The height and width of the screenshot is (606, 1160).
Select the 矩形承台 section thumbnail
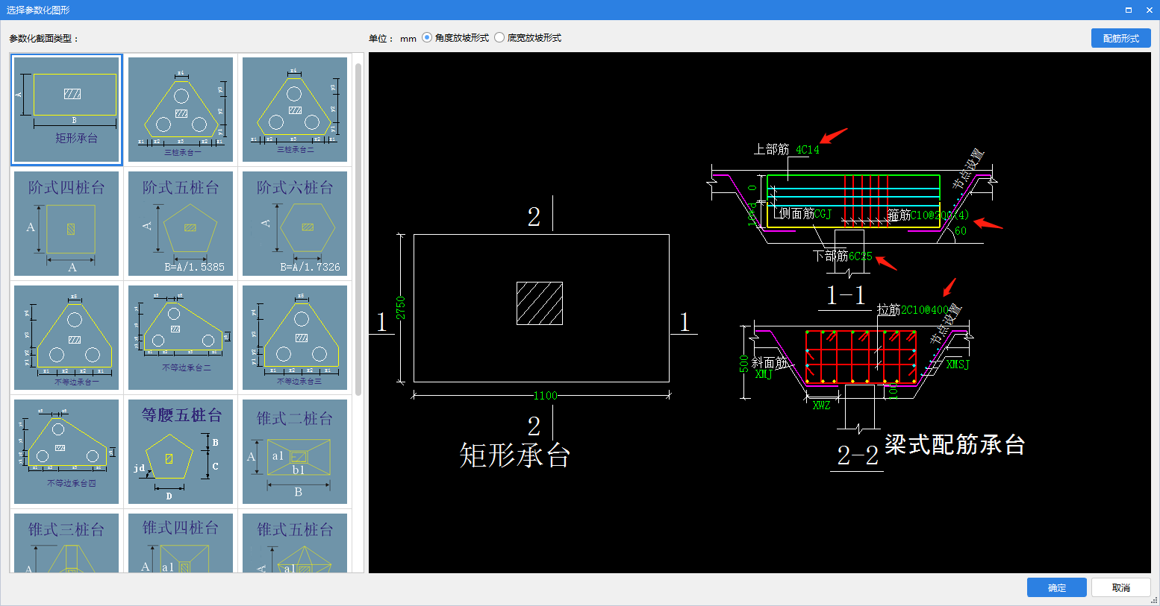(66, 110)
